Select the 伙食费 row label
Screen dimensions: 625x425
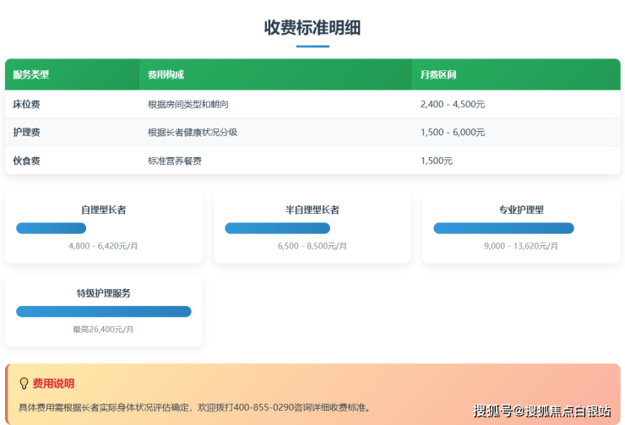click(27, 161)
